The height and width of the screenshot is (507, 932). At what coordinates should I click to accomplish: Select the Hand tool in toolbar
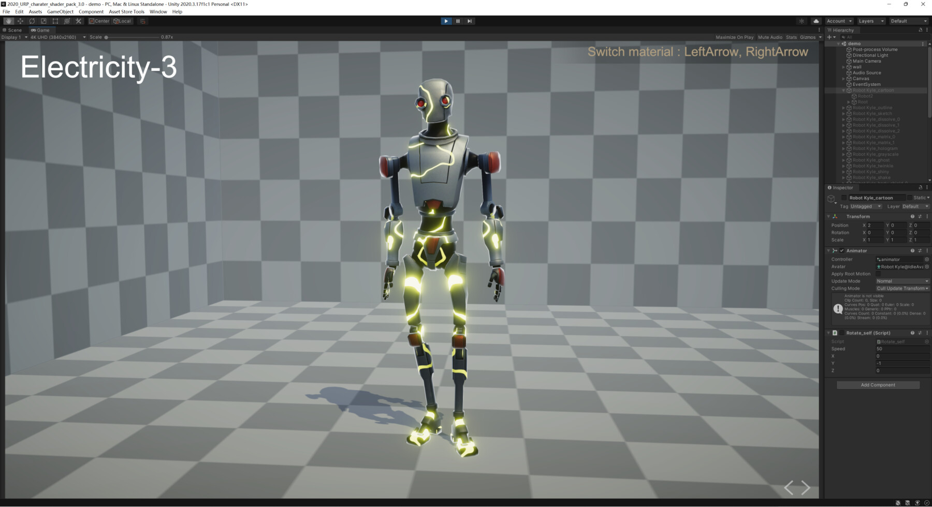pyautogui.click(x=9, y=21)
